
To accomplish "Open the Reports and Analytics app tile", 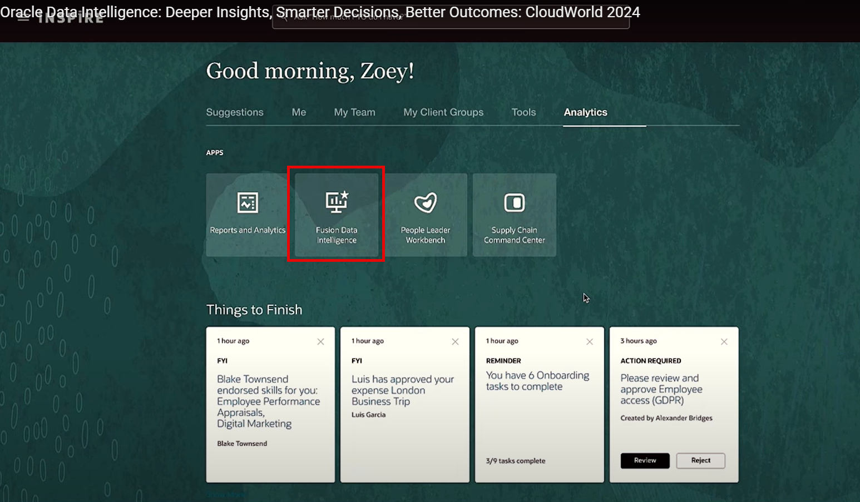I will coord(248,215).
